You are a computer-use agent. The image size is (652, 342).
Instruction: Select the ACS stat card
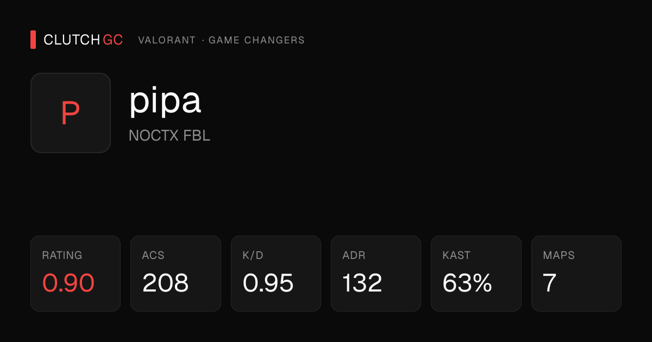175,274
